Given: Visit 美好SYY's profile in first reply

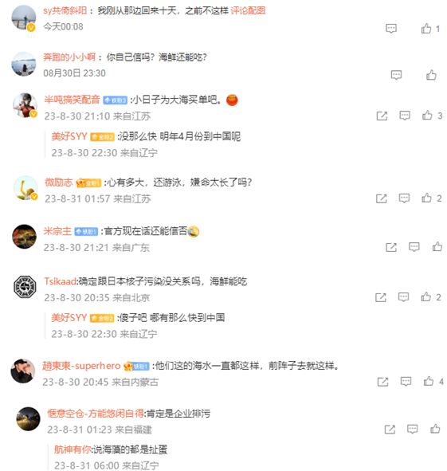Looking at the screenshot, I should (x=69, y=136).
